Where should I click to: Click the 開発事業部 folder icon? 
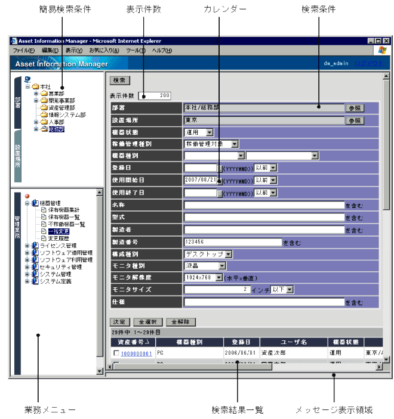point(44,101)
